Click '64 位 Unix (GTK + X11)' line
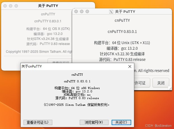The height and width of the screenshot is (129, 174). (131, 43)
